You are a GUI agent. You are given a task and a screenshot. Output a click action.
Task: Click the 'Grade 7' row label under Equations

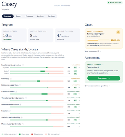click(6, 71)
